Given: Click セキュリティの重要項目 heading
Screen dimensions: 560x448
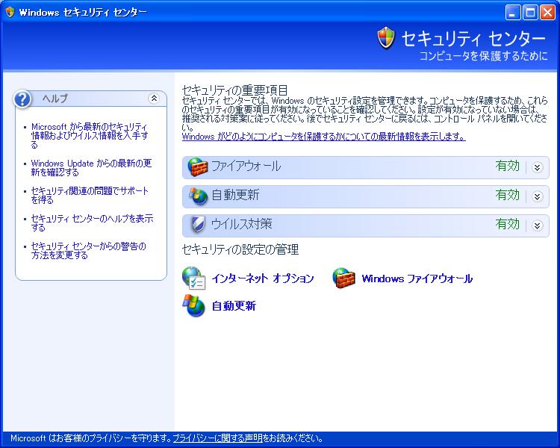Looking at the screenshot, I should pos(234,90).
